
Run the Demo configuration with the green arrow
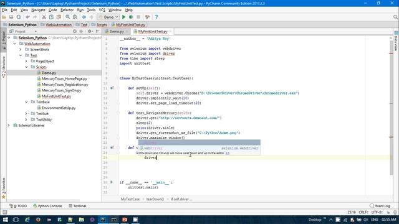point(123,17)
